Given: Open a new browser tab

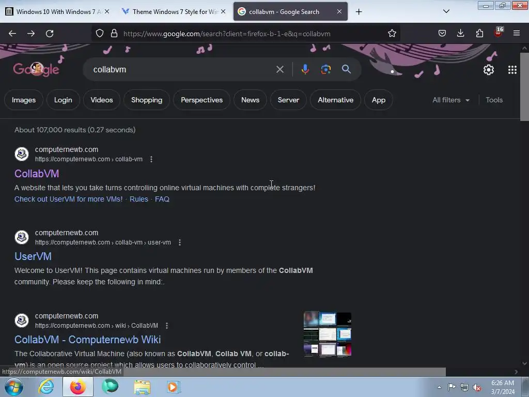Looking at the screenshot, I should pos(359,12).
